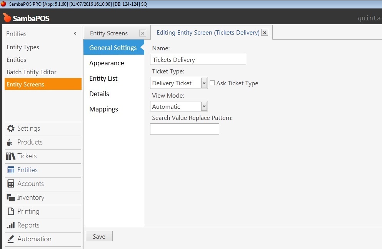Open Batch Entity Editor
Viewport: 382px width, 249px height.
point(32,72)
